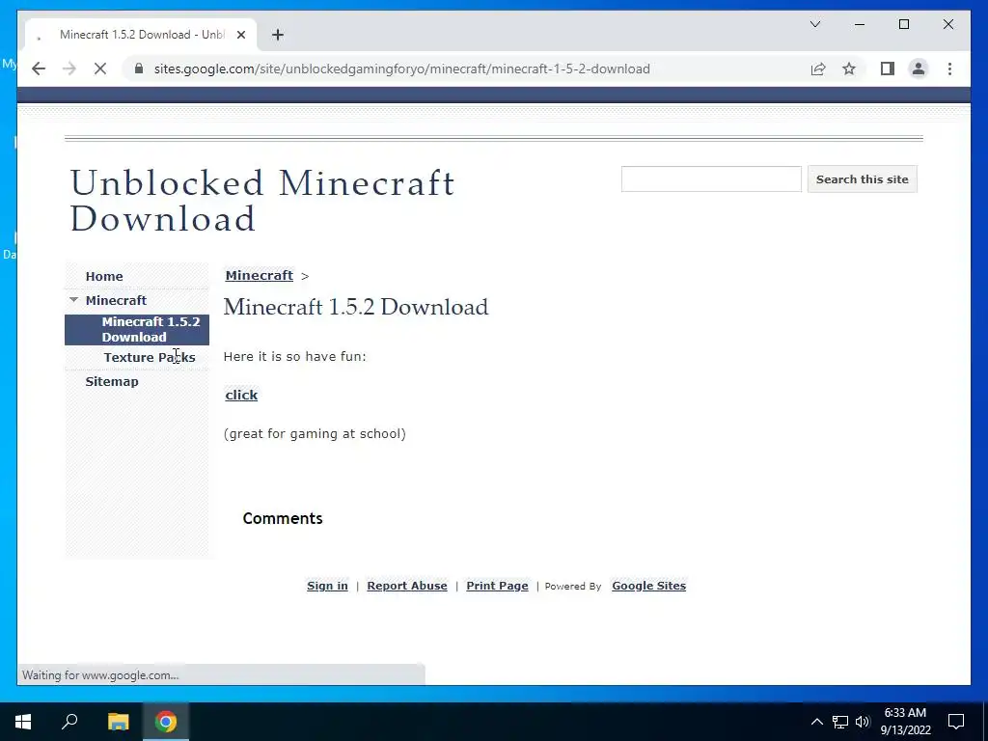This screenshot has height=741, width=988.
Task: Open Chrome three-dot menu
Action: (949, 69)
